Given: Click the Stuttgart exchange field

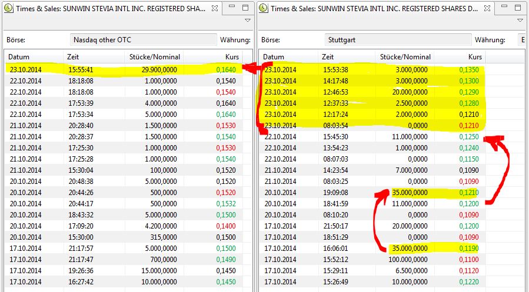Looking at the screenshot, I should pyautogui.click(x=398, y=40).
